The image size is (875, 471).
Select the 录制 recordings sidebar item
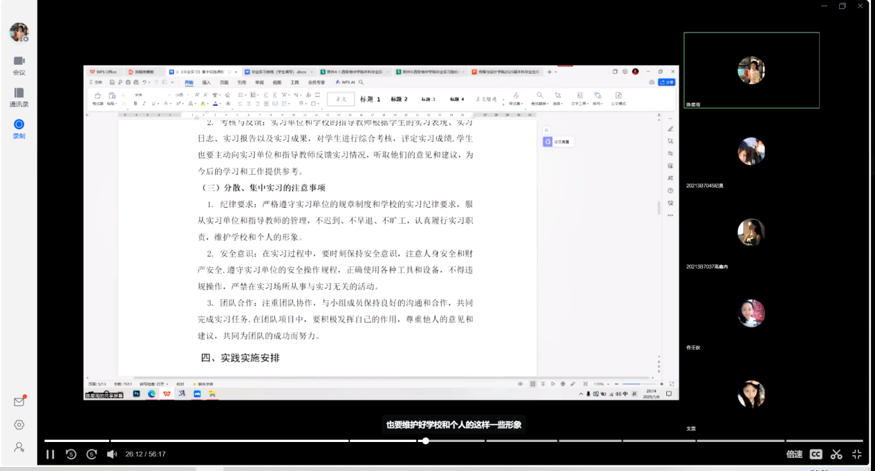coord(19,128)
